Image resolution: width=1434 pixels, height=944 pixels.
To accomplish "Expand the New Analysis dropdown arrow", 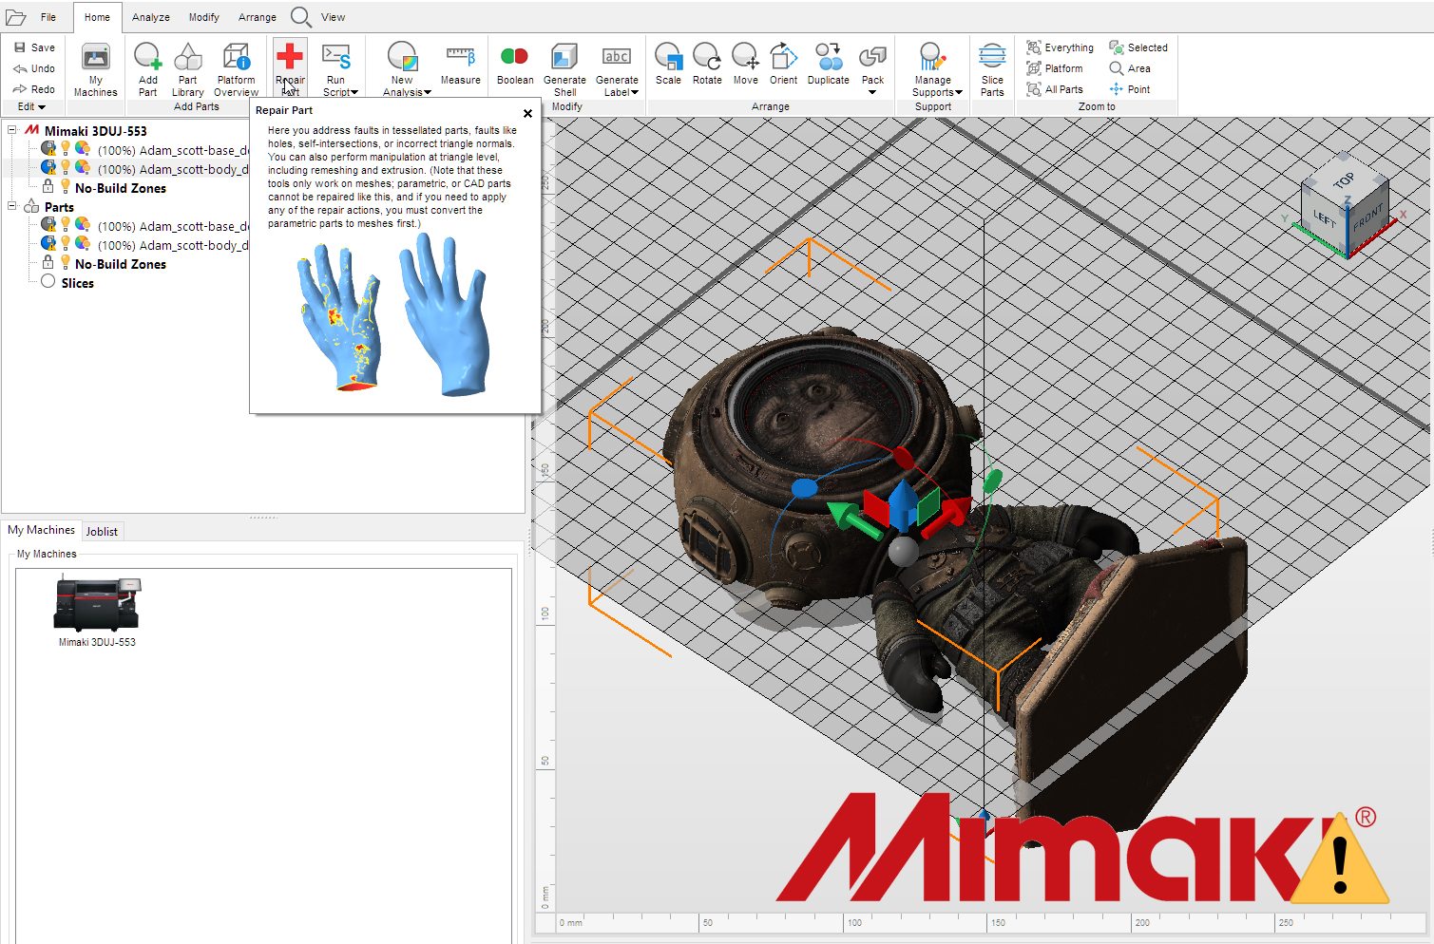I will [x=428, y=93].
